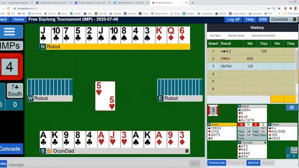Open the Unit 222 bookmark
Image resolution: width=299 pixels, height=168 pixels.
click(x=50, y=14)
